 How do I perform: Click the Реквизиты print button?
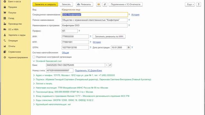tap(85, 4)
